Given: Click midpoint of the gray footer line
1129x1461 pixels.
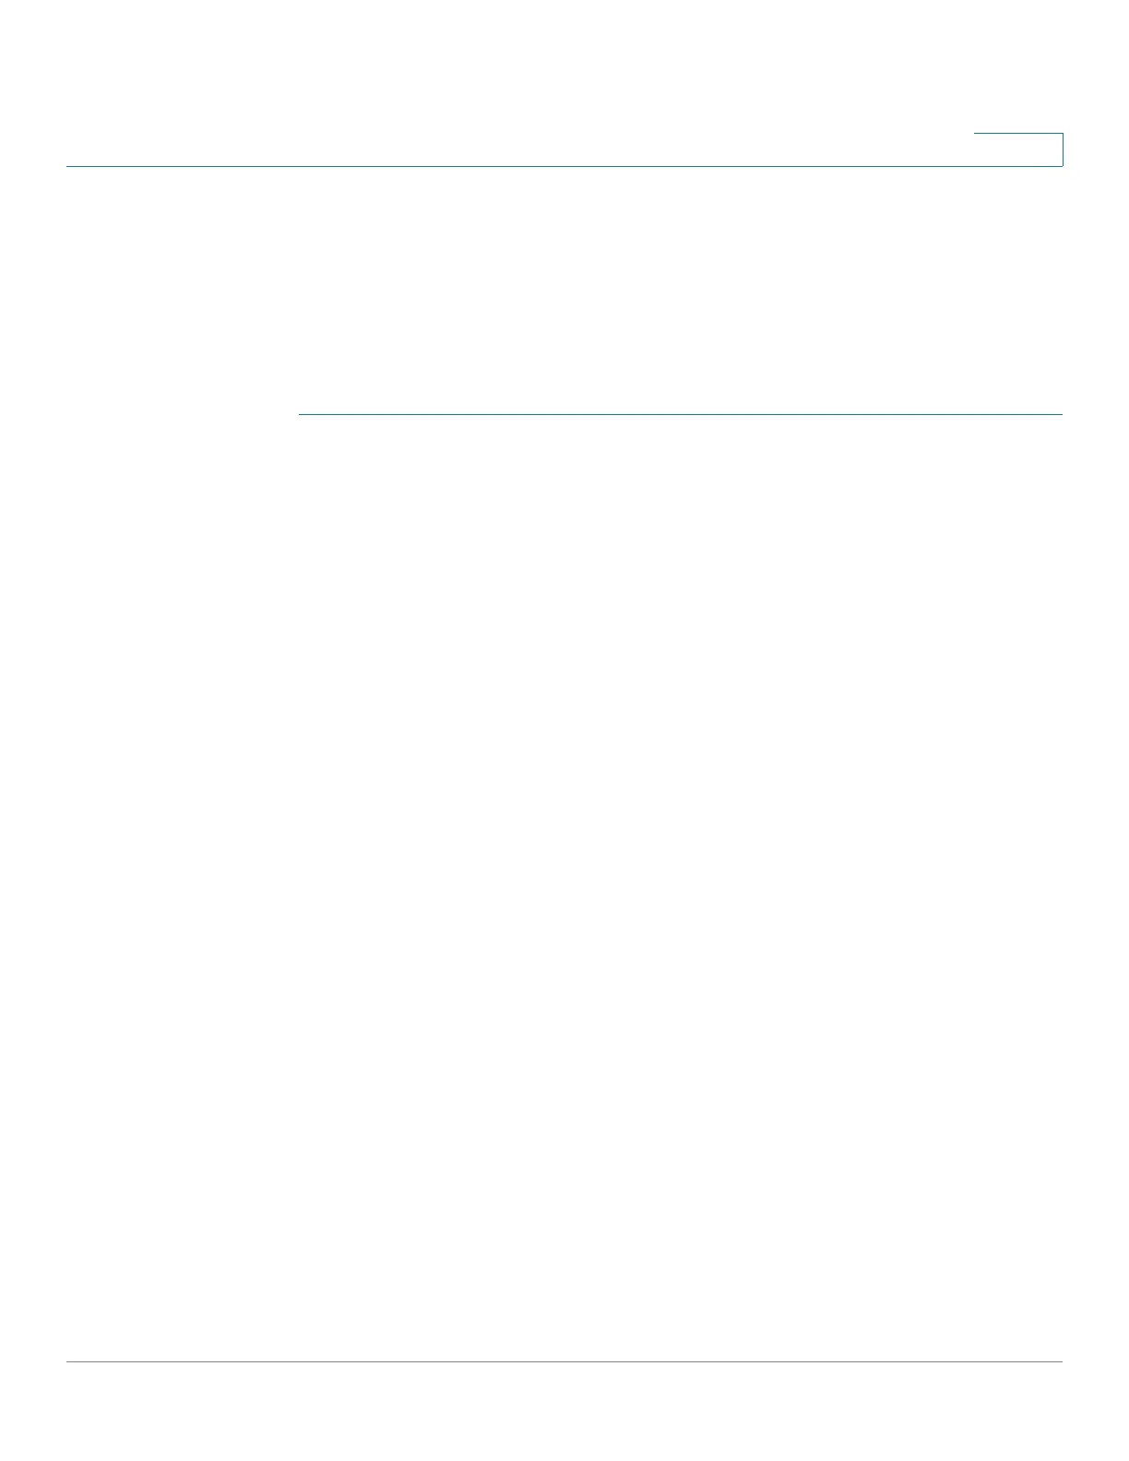Looking at the screenshot, I should pyautogui.click(x=564, y=1361).
